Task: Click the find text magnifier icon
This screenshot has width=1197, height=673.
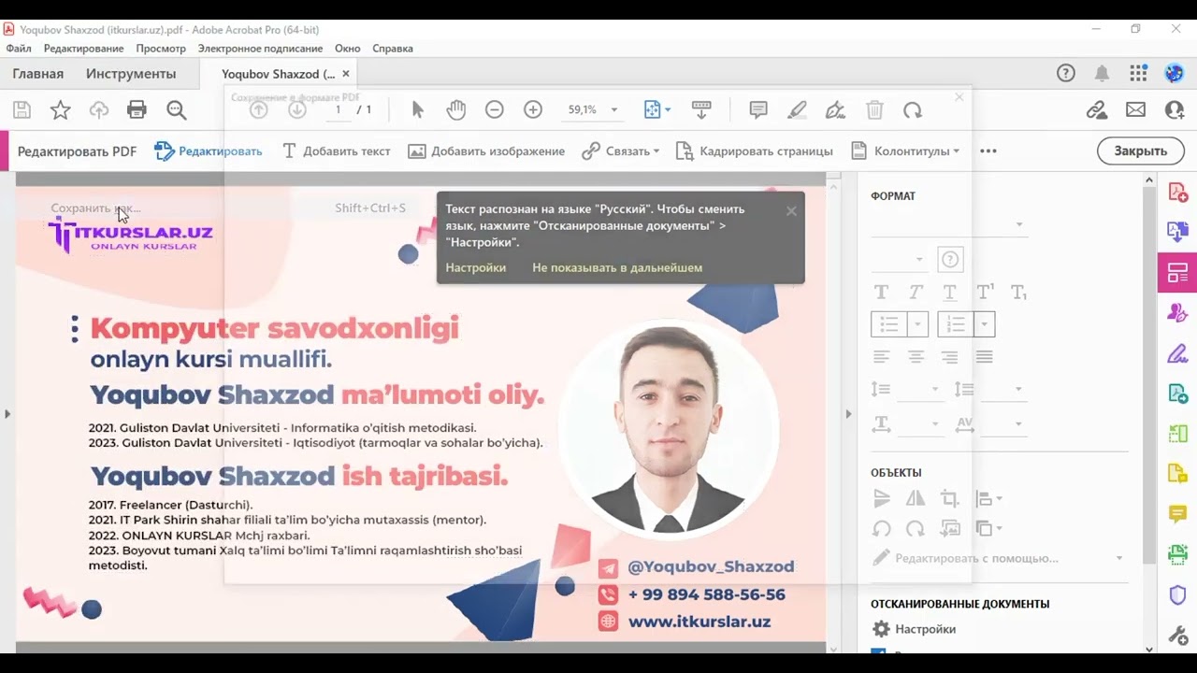Action: 177,110
